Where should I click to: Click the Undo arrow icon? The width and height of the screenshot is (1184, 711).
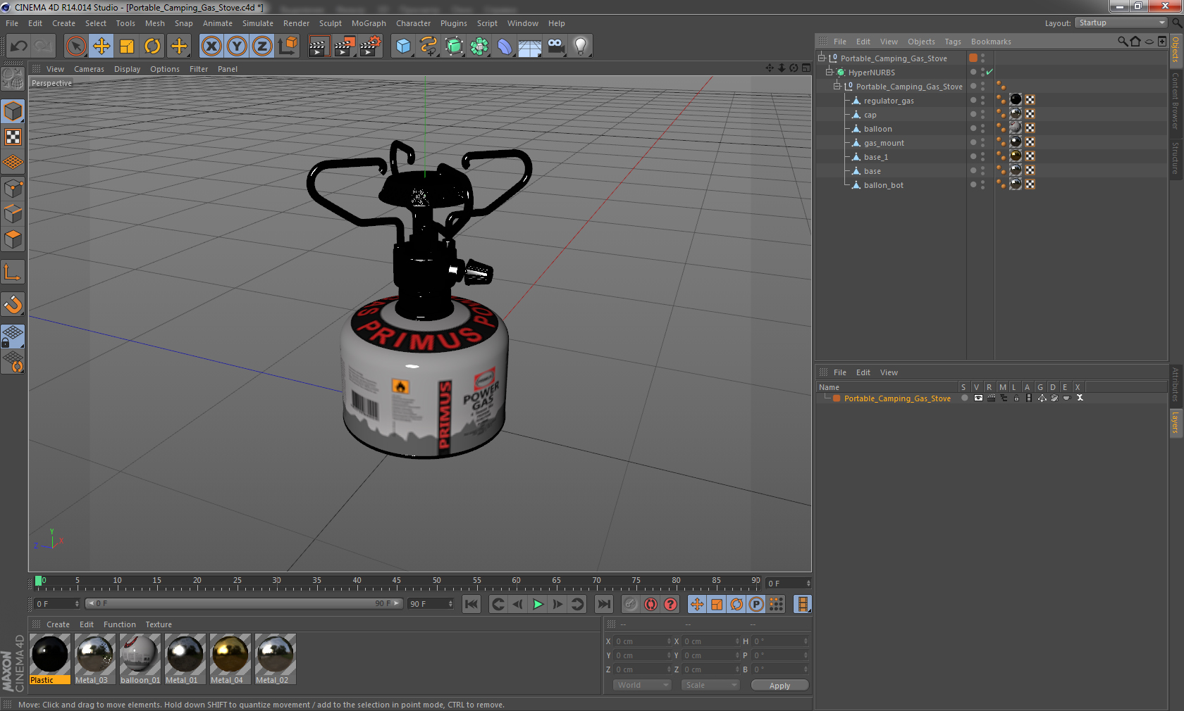(19, 46)
